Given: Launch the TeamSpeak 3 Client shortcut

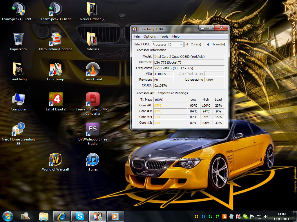Looking at the screenshot, I should (56, 11).
